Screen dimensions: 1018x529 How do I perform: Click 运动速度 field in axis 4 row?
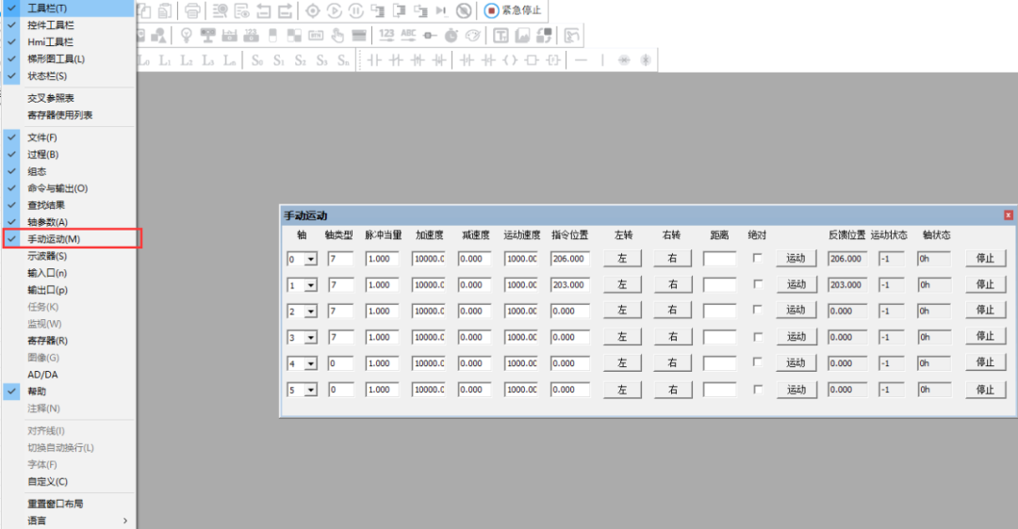[521, 363]
